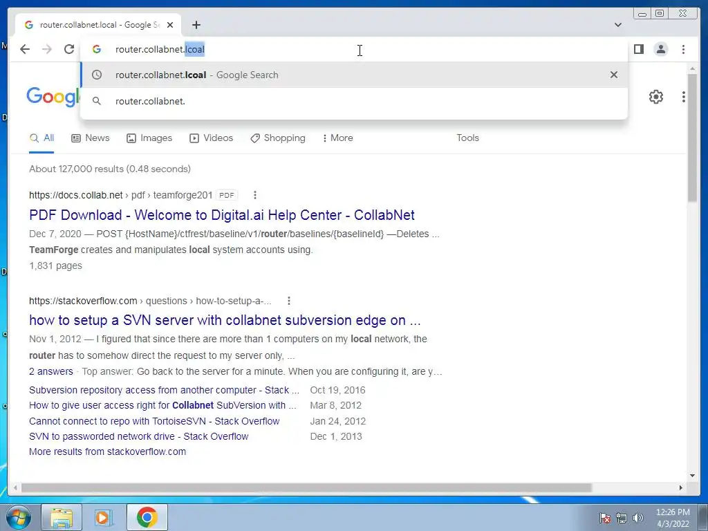Switch to the Shopping tab
The width and height of the screenshot is (708, 531).
tap(278, 138)
